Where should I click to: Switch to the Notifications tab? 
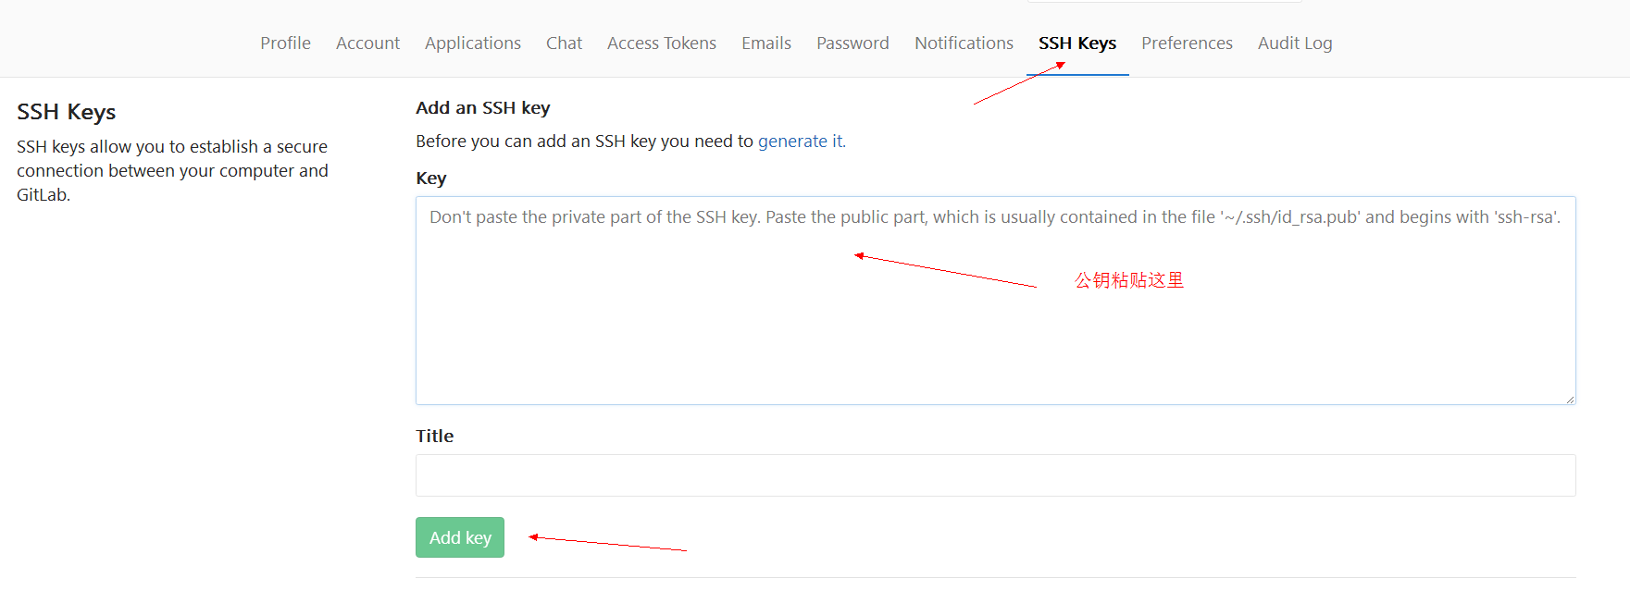(x=964, y=43)
